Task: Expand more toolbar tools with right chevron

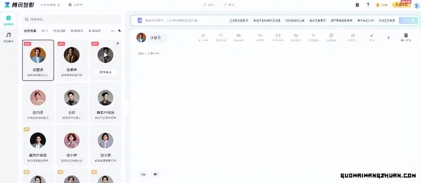Action: coord(388,38)
